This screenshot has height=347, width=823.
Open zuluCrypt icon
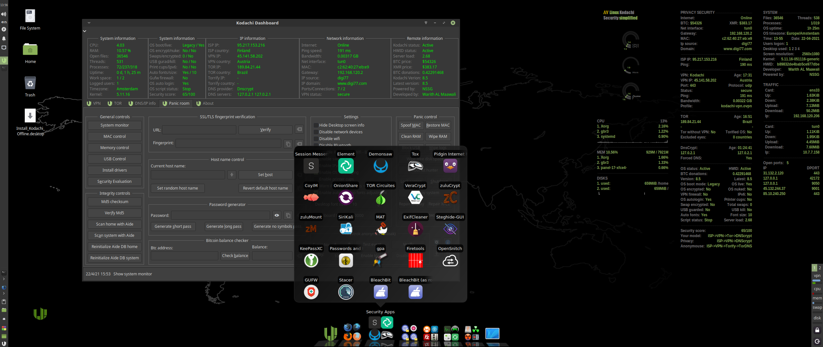pos(450,197)
